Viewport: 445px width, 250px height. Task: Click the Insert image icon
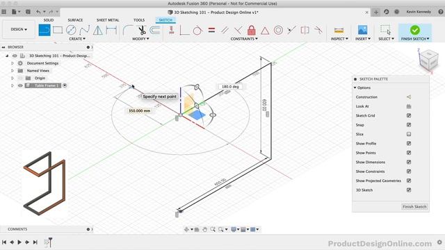[x=362, y=30]
